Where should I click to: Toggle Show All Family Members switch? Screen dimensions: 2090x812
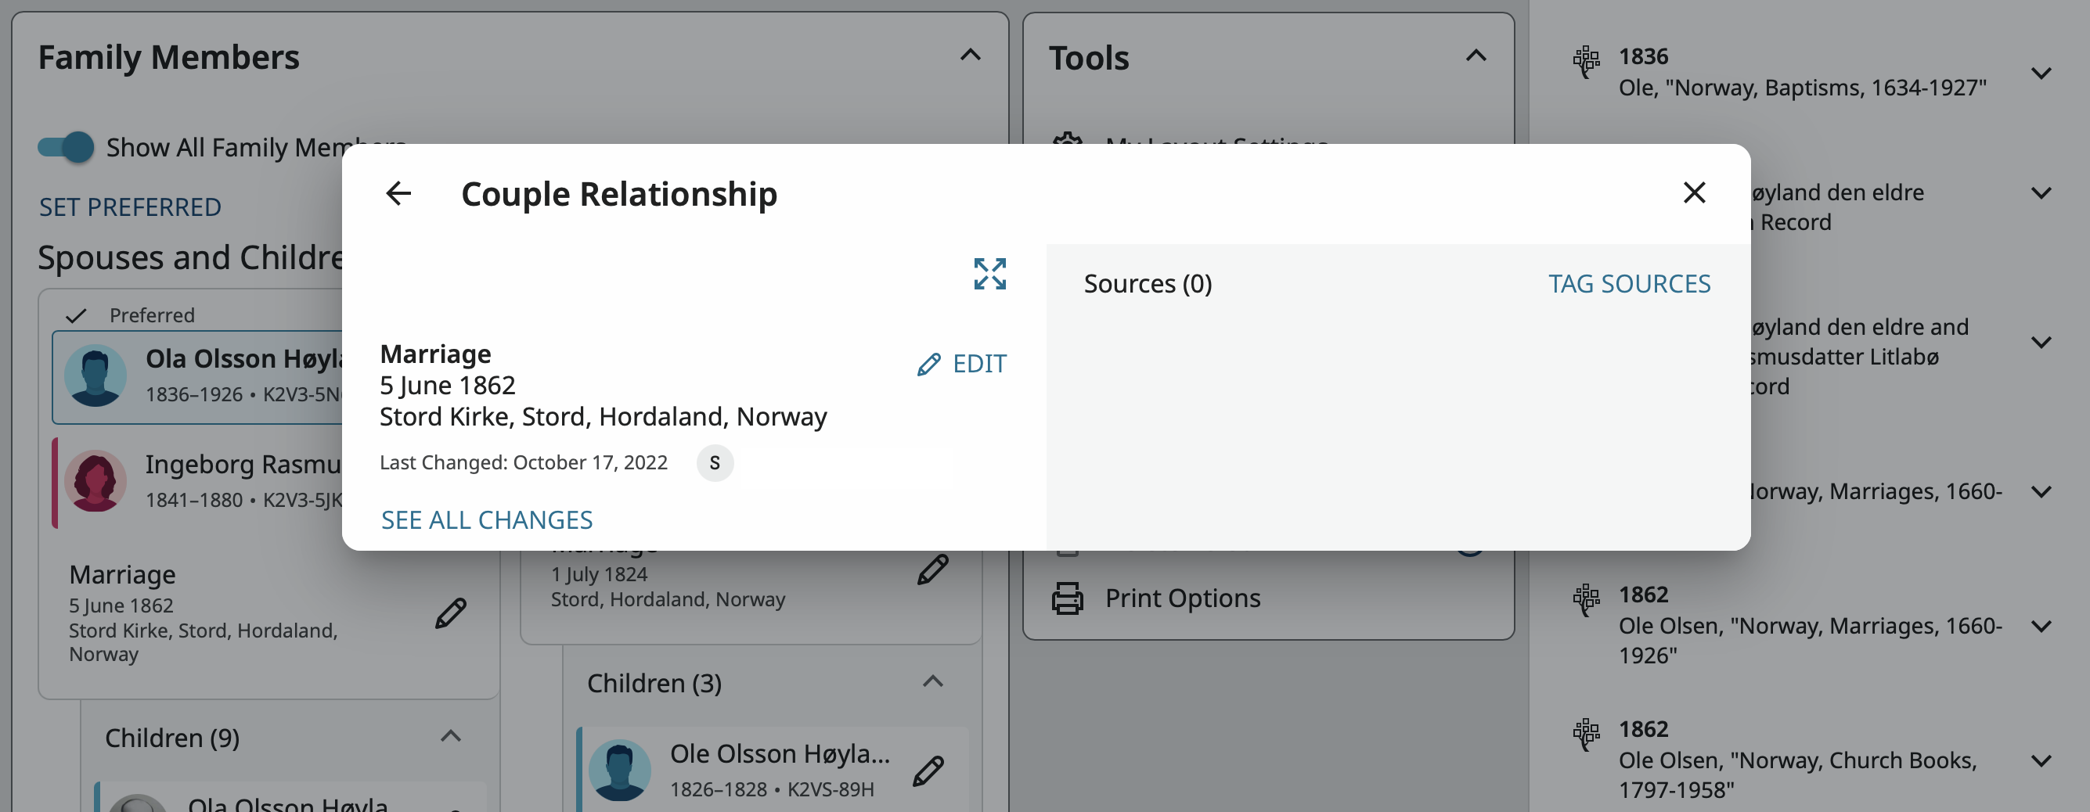pyautogui.click(x=67, y=147)
